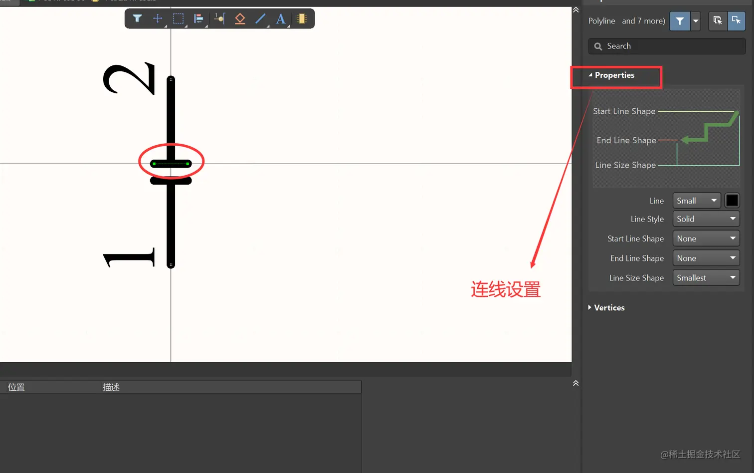Open the Line Size Shape dropdown showing Smallest

coord(706,278)
